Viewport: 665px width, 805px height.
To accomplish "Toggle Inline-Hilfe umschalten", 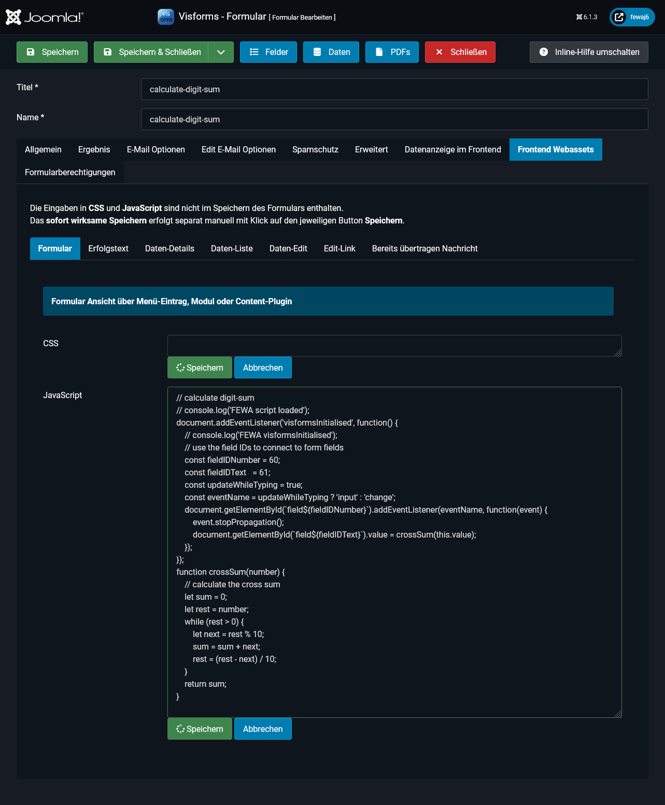I will (x=589, y=52).
